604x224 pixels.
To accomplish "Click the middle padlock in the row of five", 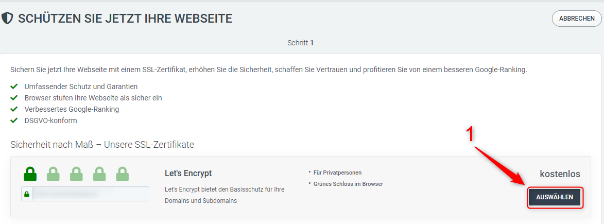I will (76, 174).
